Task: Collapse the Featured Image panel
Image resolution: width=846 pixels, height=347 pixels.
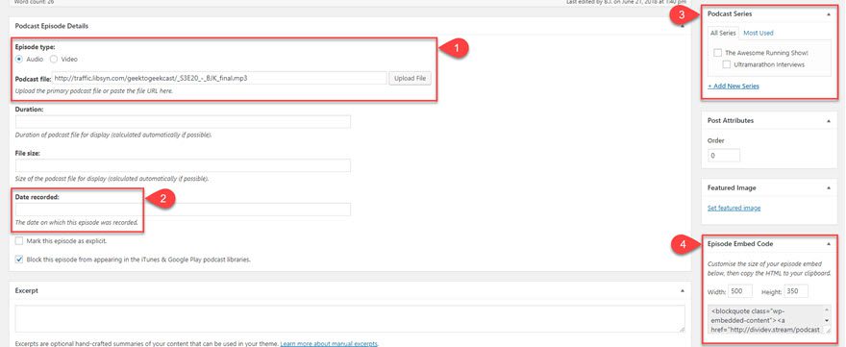Action: click(x=829, y=187)
